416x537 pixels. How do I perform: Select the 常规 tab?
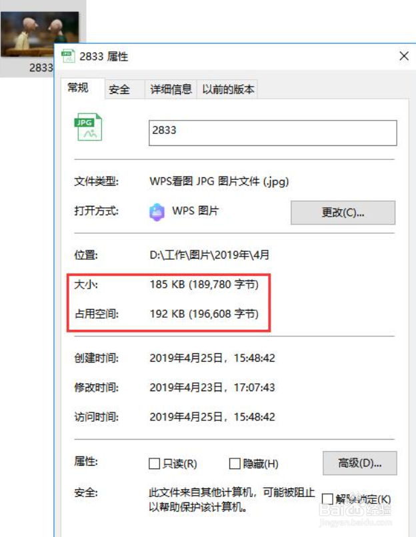[78, 88]
